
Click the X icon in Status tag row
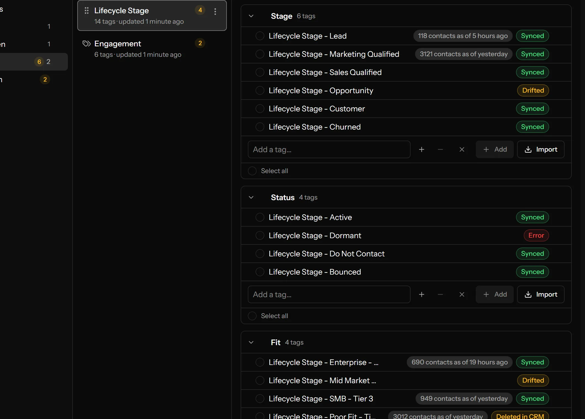coord(462,294)
